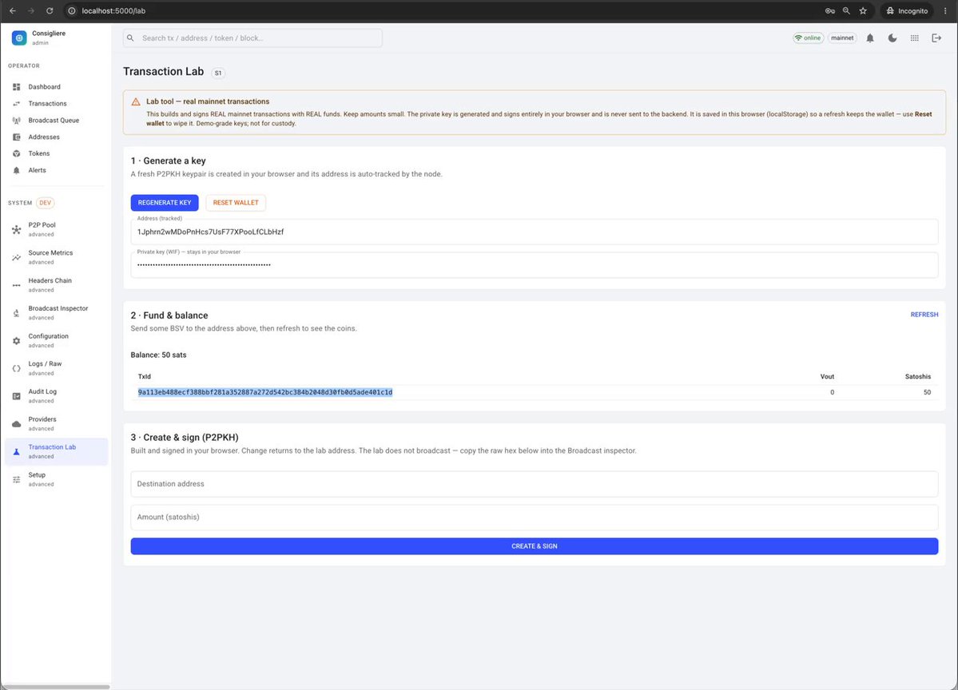Click the Transaction Lab flask icon
This screenshot has width=958, height=690.
pyautogui.click(x=17, y=452)
